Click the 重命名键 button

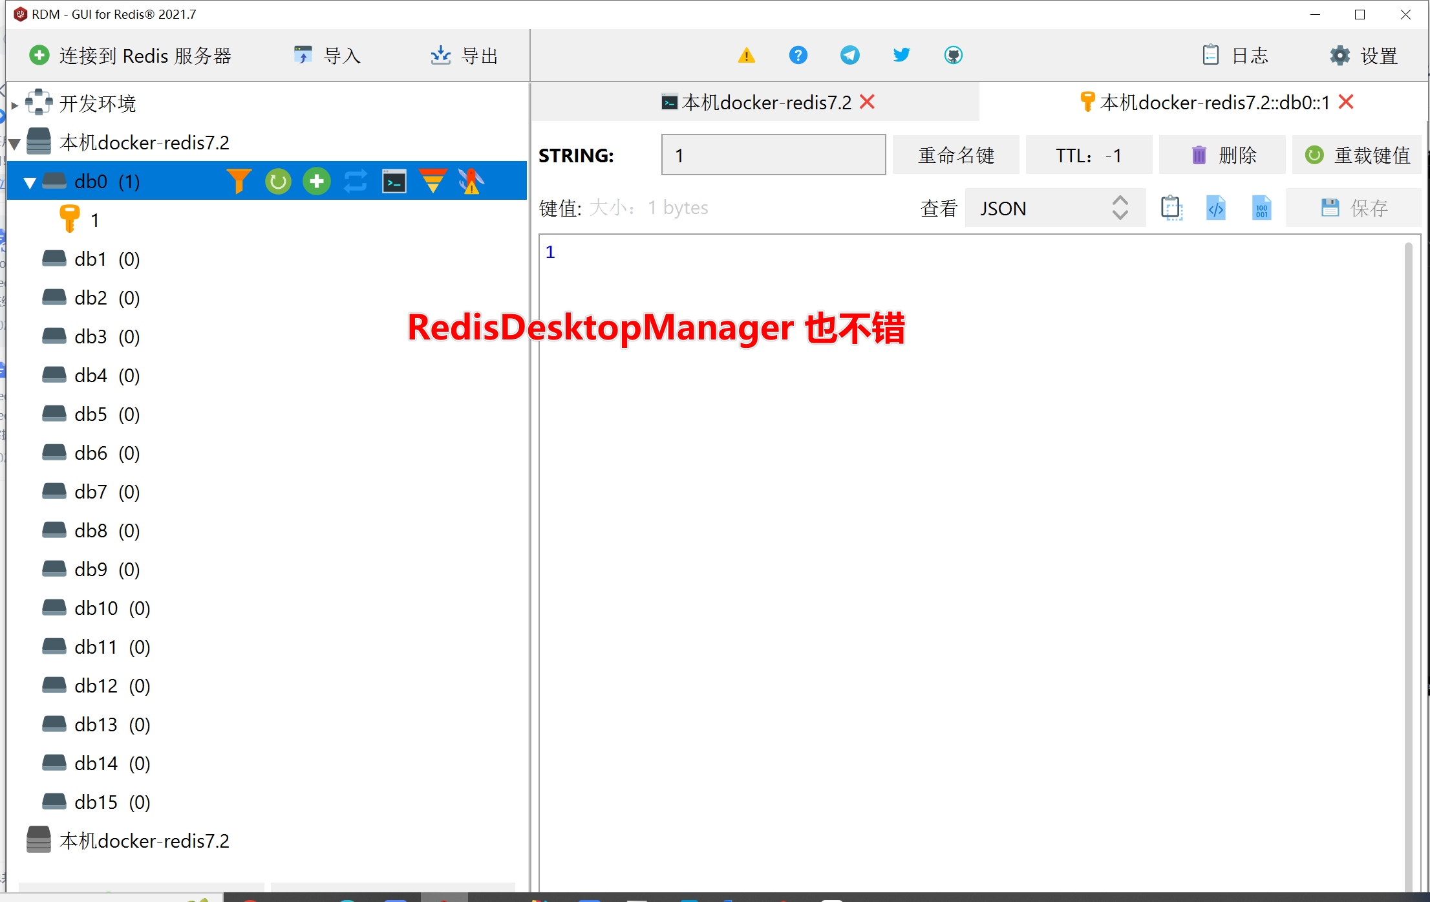click(955, 155)
